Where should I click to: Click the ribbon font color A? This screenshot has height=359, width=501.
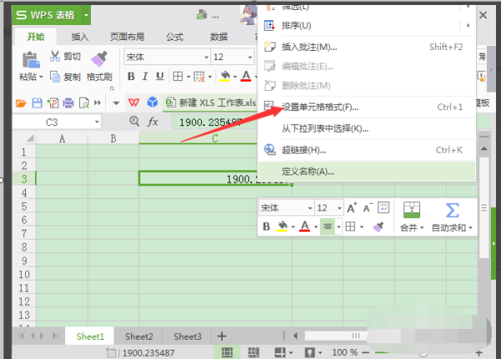(x=245, y=76)
